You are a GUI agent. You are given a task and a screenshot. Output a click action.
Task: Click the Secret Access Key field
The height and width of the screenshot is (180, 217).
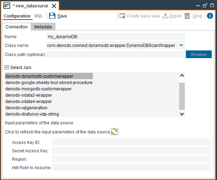(131, 151)
